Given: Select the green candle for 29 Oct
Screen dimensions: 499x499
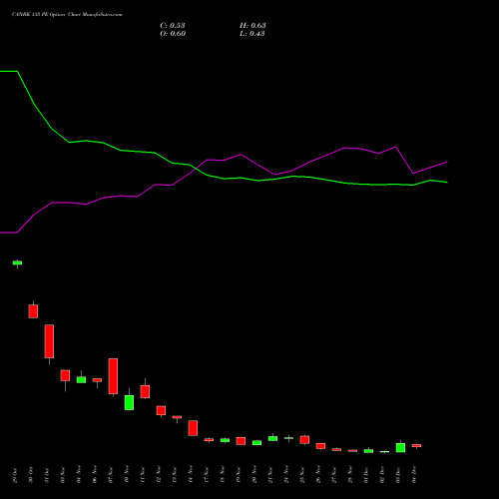Looking at the screenshot, I should (x=17, y=262).
